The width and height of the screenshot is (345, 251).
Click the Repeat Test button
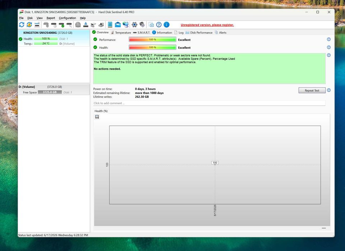click(312, 90)
